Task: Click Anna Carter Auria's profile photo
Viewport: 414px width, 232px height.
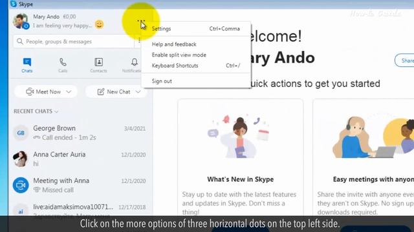Action: (x=21, y=159)
